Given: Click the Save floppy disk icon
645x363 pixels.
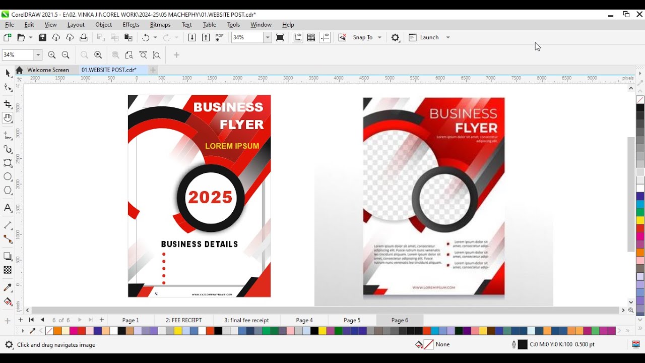Looking at the screenshot, I should pyautogui.click(x=42, y=37).
